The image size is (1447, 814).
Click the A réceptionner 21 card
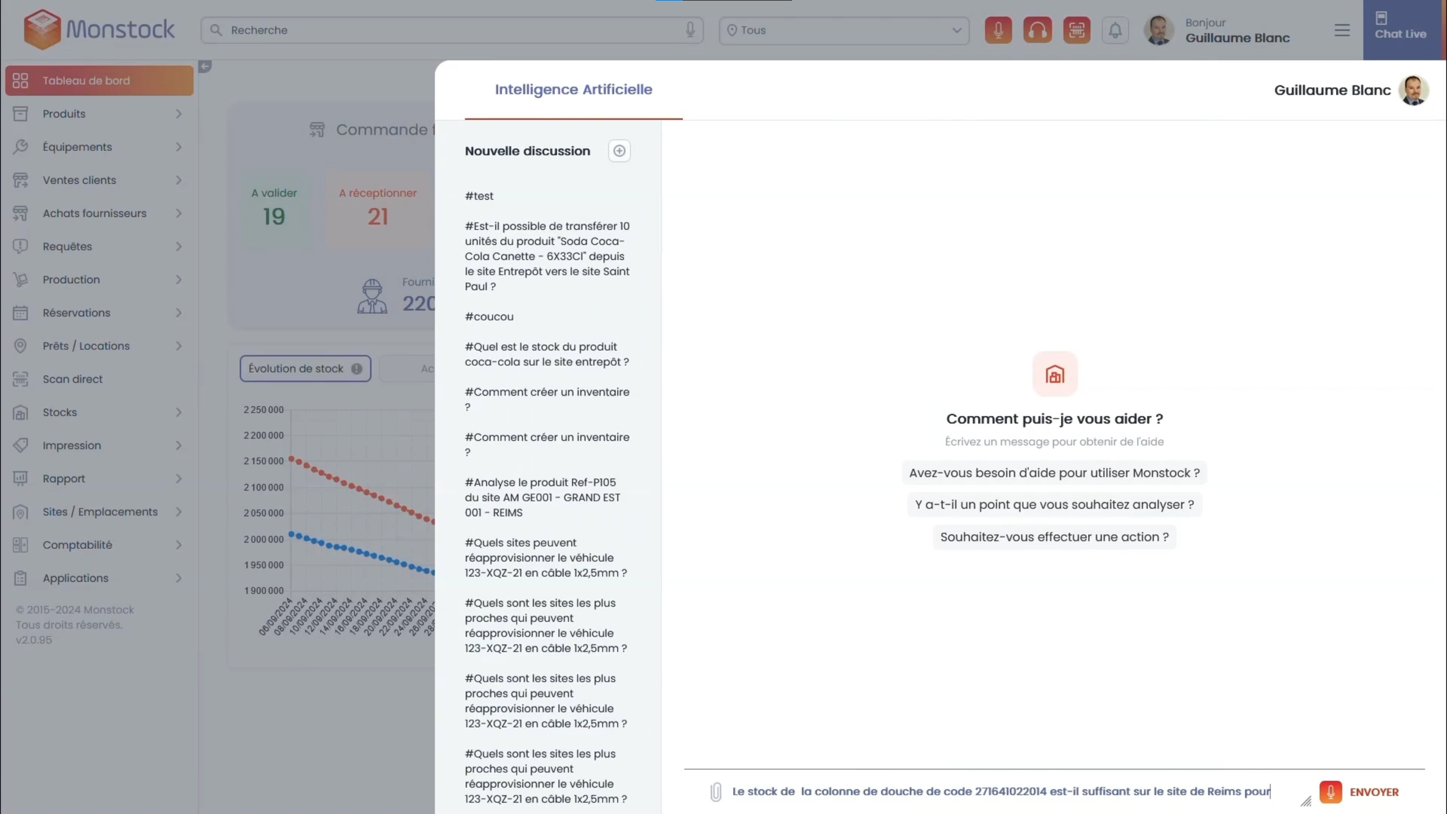coord(378,209)
